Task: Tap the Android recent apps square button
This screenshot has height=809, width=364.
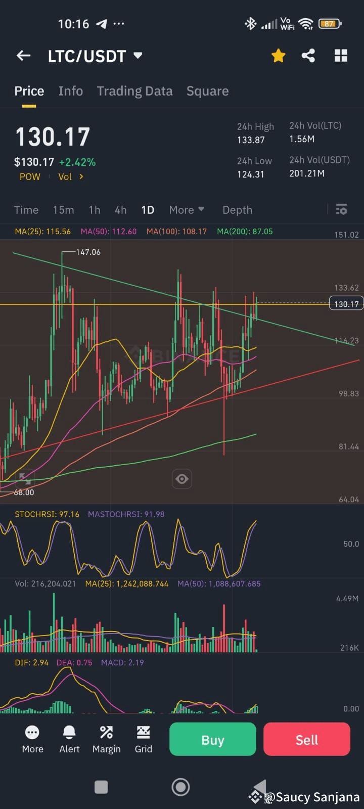Action: [101, 787]
